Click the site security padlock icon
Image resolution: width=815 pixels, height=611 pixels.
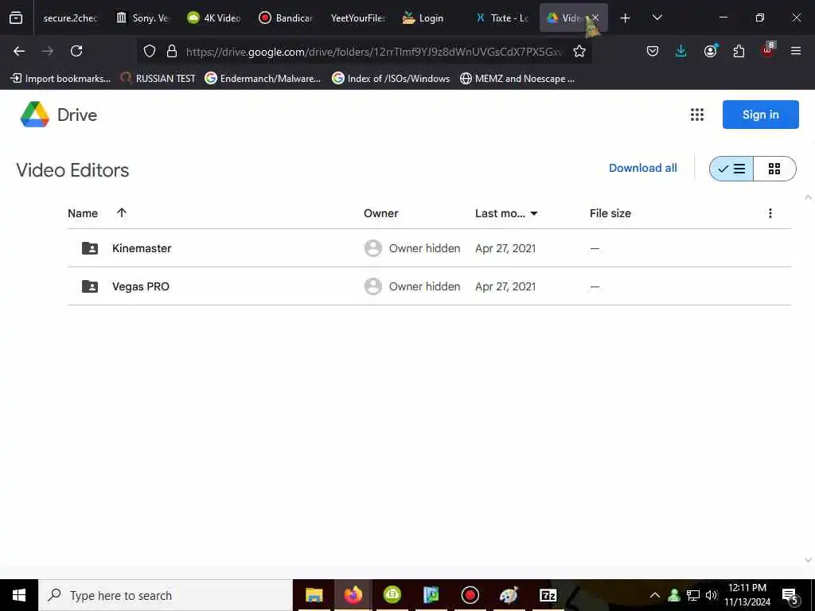tap(172, 52)
